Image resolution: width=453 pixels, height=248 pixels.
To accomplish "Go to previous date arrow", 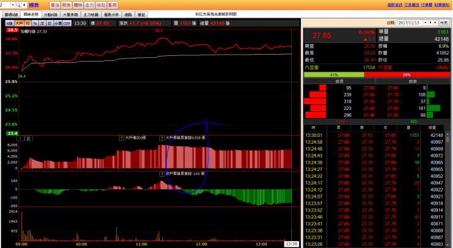I will pos(430,23).
